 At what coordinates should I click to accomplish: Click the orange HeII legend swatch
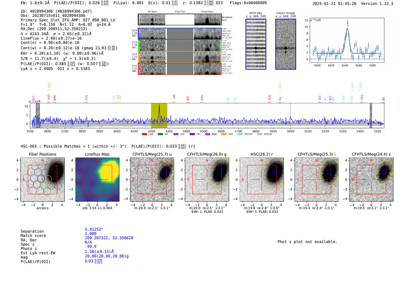(224, 134)
